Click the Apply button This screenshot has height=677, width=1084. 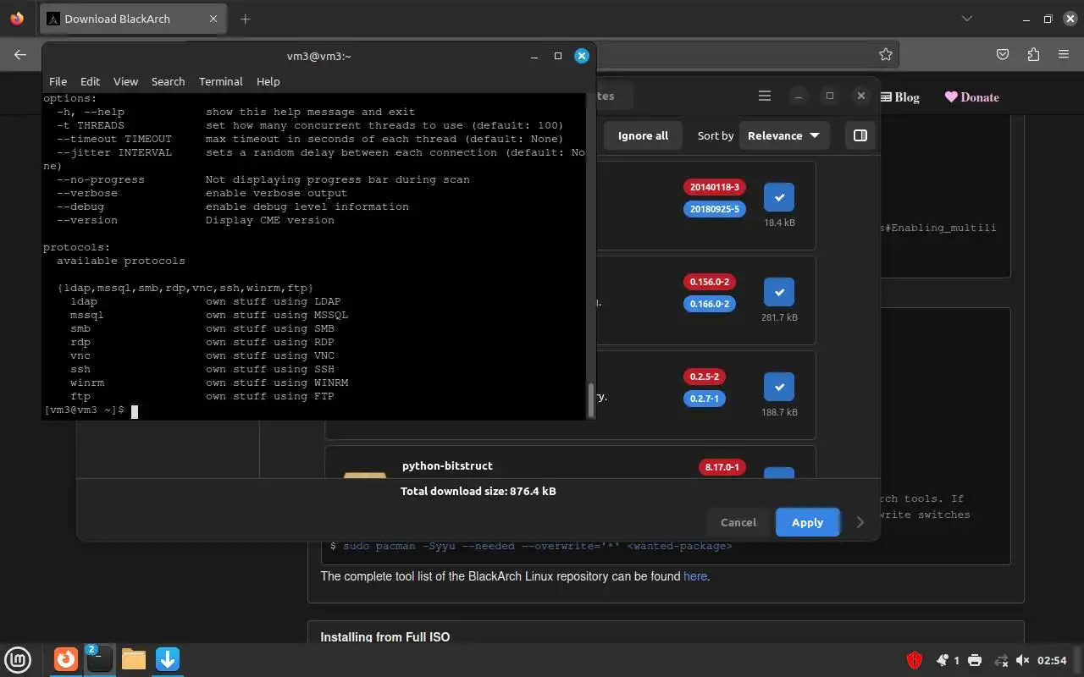click(x=807, y=522)
